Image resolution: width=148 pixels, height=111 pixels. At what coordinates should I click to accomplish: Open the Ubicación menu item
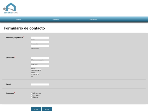pyautogui.click(x=93, y=19)
